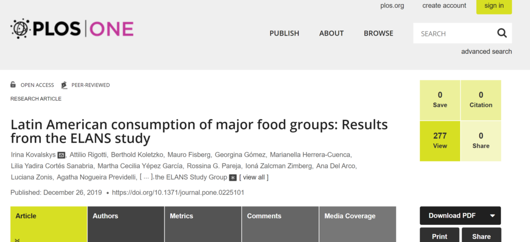Click the ELANS Study Group asterisk icon
The width and height of the screenshot is (530, 242).
[x=232, y=177]
